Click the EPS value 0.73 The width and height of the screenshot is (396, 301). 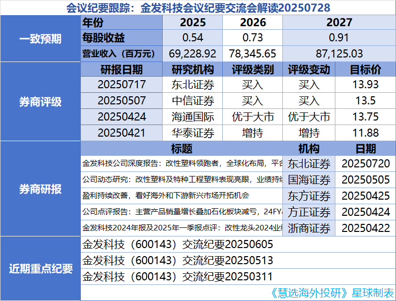coord(253,37)
